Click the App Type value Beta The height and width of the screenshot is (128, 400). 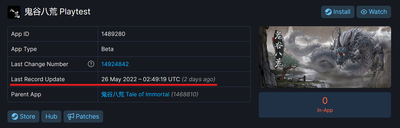[107, 49]
